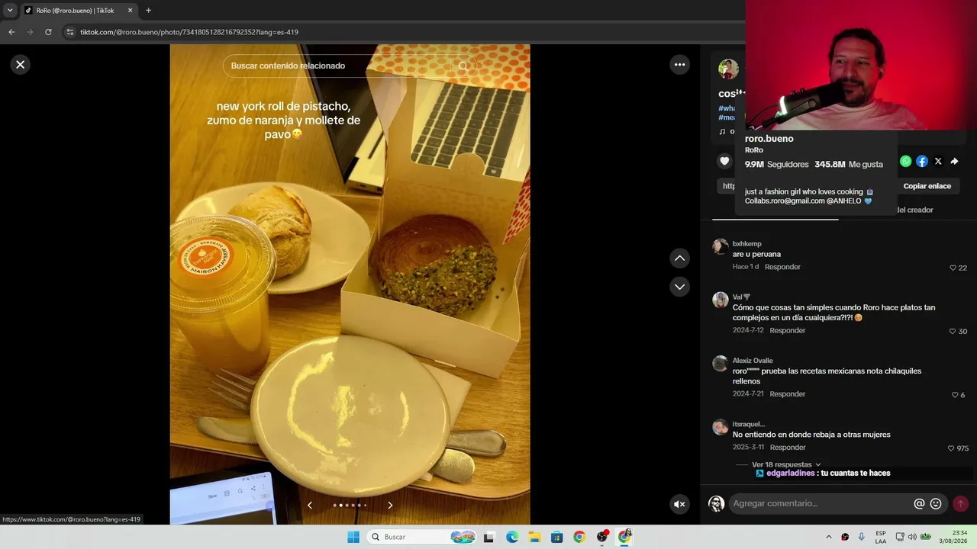Screen dimensions: 977x549
Task: Show the previous photo in carousel
Action: pos(310,505)
